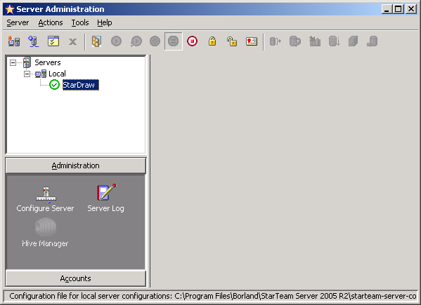This screenshot has height=305, width=421.
Task: Open the server properties checklist icon
Action: [x=53, y=41]
